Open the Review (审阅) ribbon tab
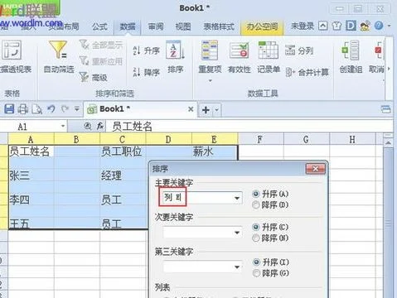Viewport: 397px width, 298px height. coord(156,26)
